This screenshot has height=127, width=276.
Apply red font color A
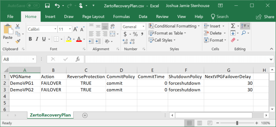[x=79, y=39]
